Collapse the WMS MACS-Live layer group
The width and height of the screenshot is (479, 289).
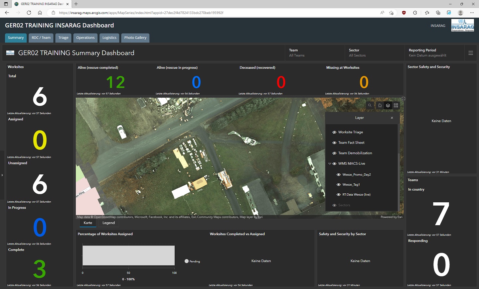pos(330,164)
